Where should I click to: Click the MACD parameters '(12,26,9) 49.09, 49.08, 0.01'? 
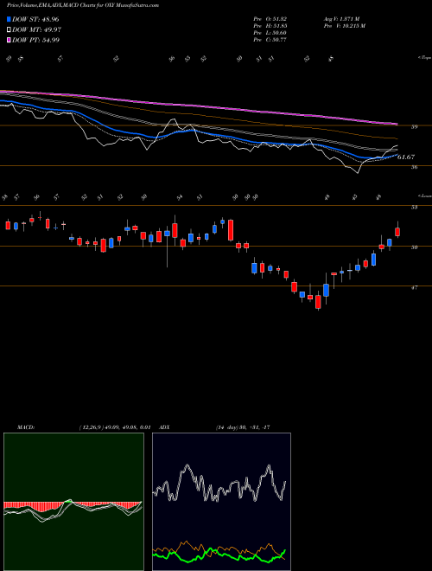(114, 427)
